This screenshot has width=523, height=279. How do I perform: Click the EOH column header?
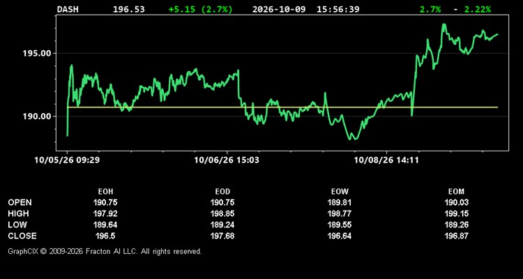click(x=105, y=192)
